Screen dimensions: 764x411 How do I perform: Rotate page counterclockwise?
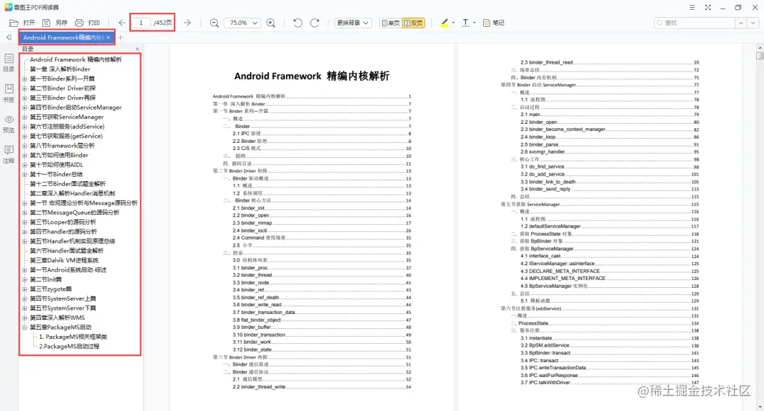(298, 23)
